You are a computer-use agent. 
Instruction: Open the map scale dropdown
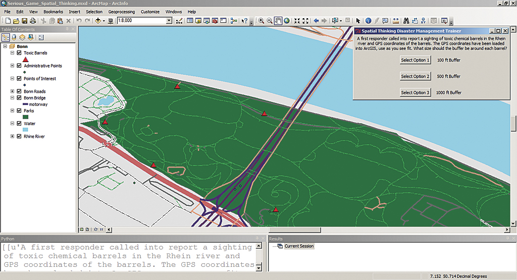[169, 21]
